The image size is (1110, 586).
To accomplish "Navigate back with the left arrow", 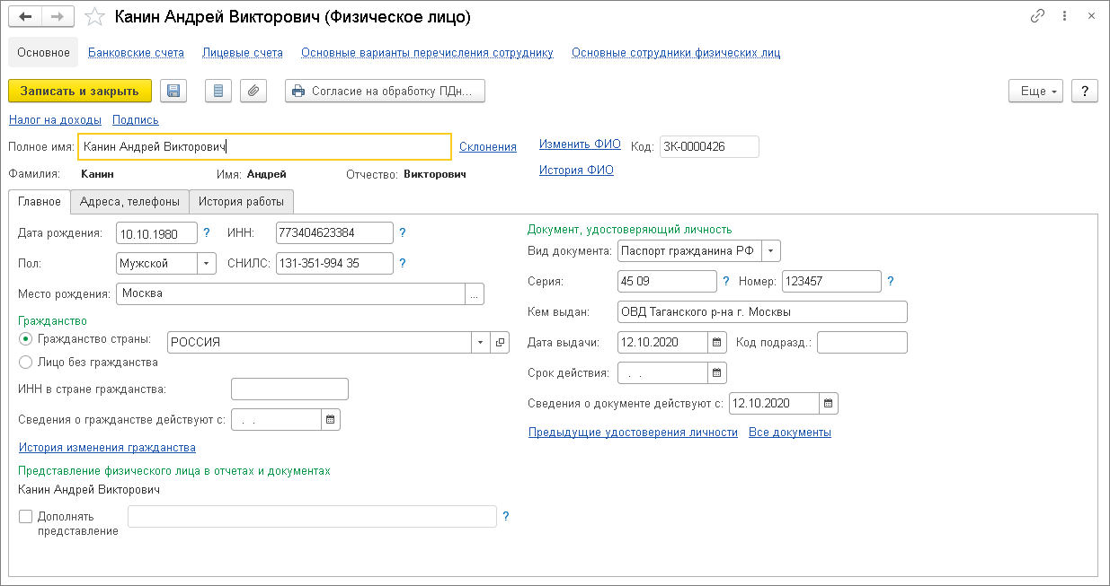I will [x=25, y=17].
